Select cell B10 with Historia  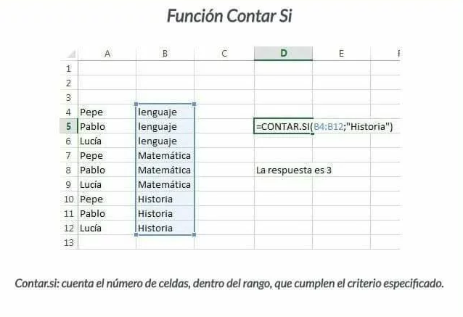[165, 199]
